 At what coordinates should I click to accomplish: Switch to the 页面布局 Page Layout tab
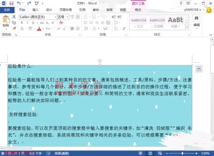coord(65,10)
